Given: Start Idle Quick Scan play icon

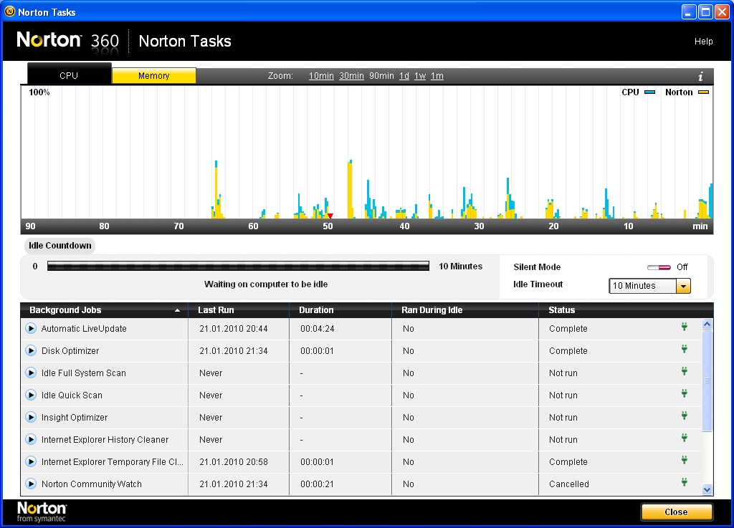Looking at the screenshot, I should point(31,395).
